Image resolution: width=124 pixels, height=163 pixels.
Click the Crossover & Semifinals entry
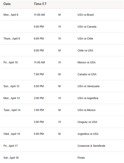pos(91,146)
